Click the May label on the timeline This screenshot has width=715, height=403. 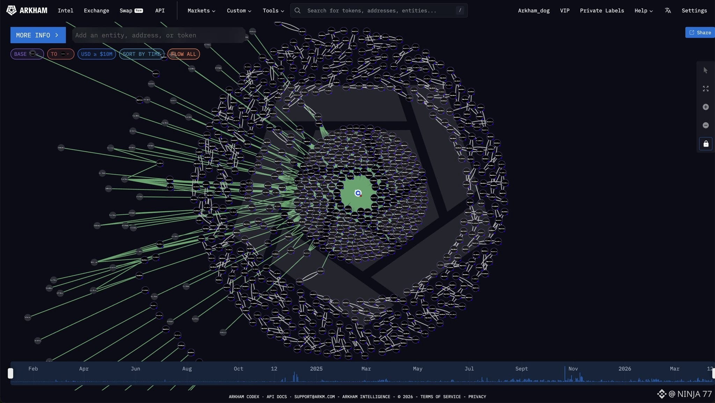click(x=418, y=369)
